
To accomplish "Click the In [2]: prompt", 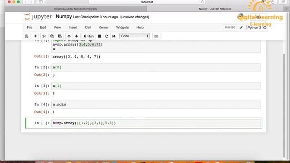I will point(42,67).
